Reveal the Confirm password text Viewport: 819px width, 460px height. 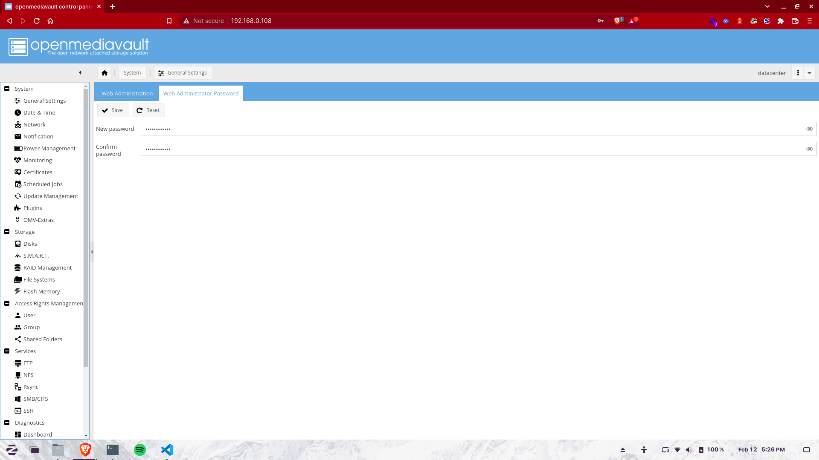tap(809, 149)
